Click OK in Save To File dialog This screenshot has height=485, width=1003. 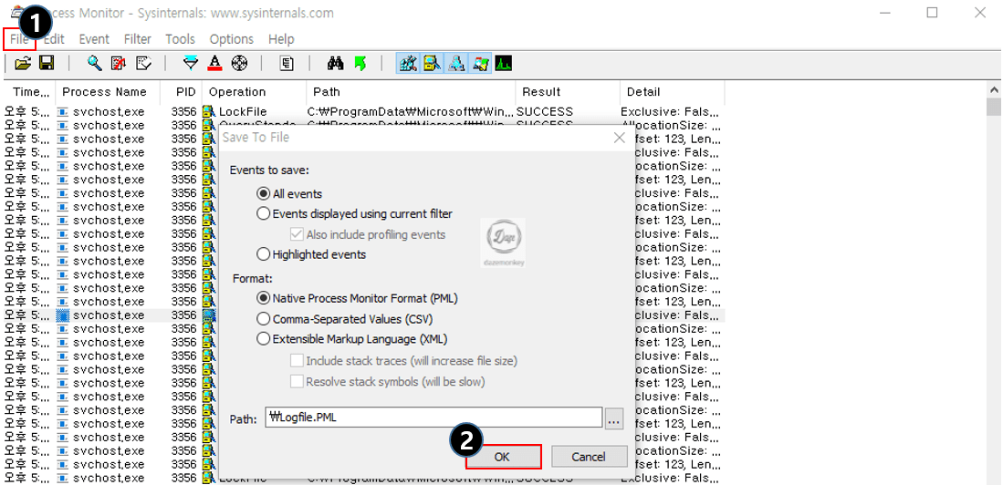pos(504,457)
